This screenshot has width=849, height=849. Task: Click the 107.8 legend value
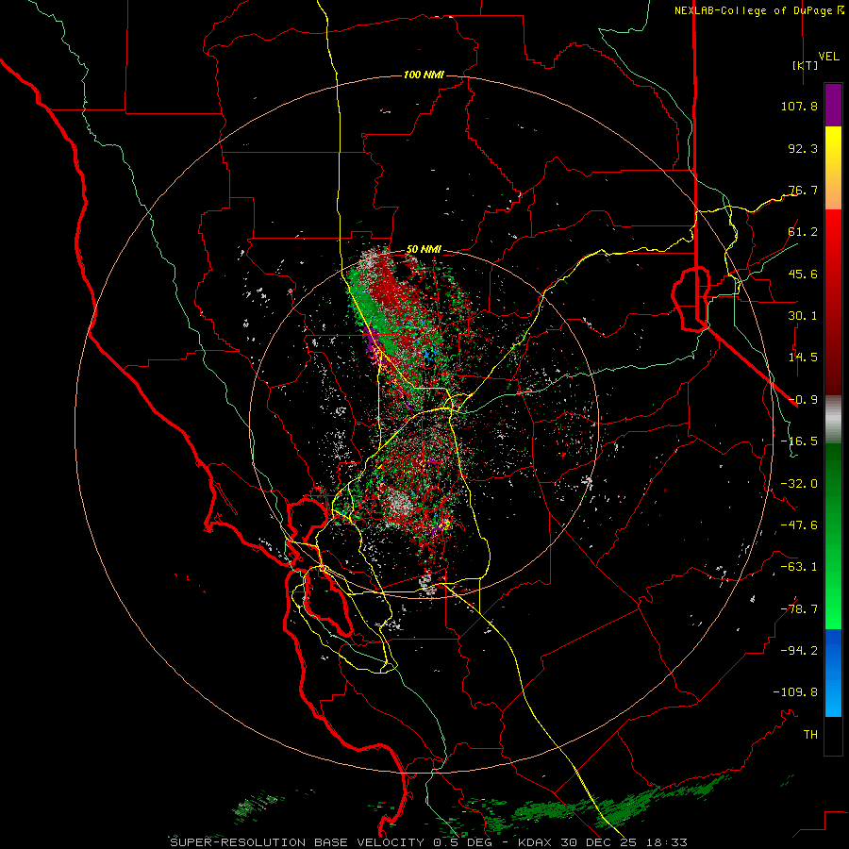pyautogui.click(x=799, y=106)
